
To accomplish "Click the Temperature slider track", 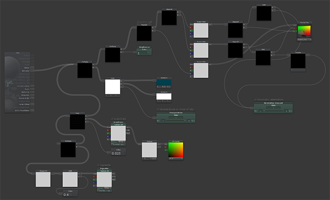I will tap(176, 121).
